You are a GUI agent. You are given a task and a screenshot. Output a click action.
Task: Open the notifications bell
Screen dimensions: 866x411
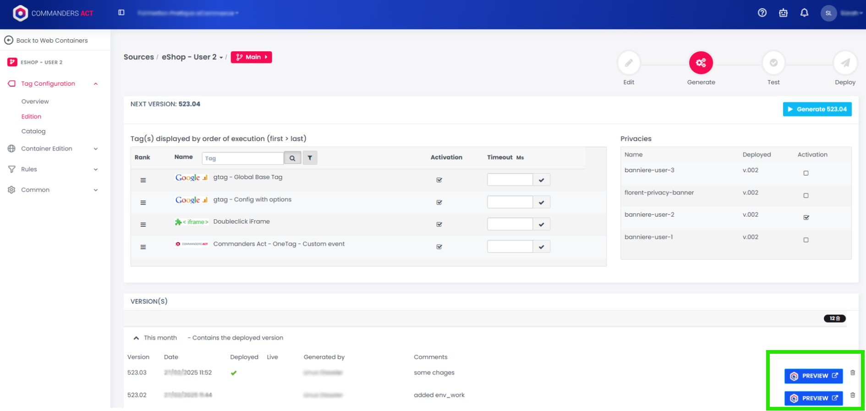(x=804, y=13)
